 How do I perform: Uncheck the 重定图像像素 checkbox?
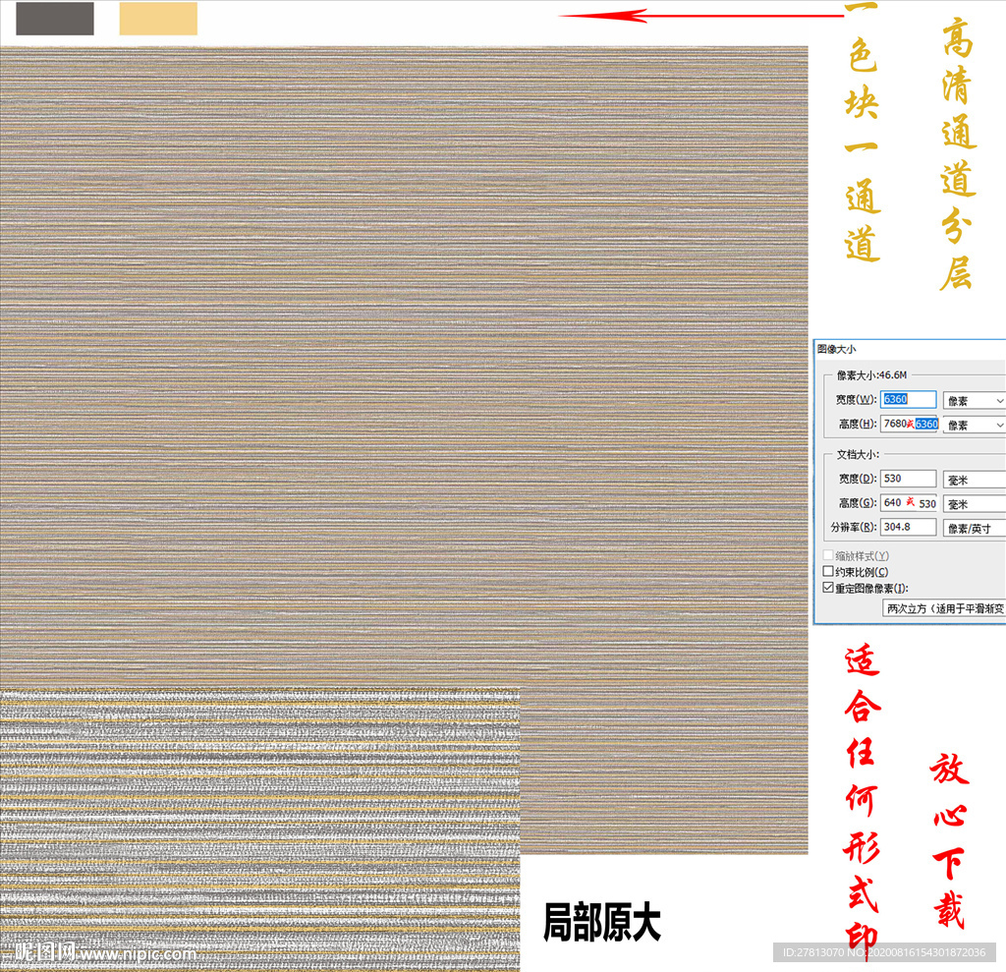pos(828,588)
